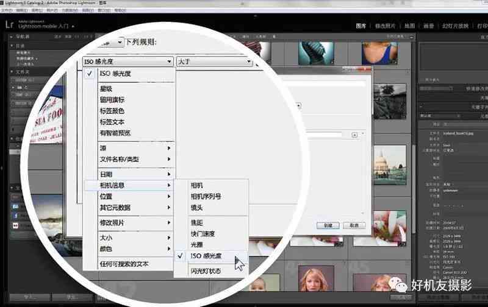The height and width of the screenshot is (307, 488).
Task: Switch to the 幻灯片放映 module
Action: 455,26
